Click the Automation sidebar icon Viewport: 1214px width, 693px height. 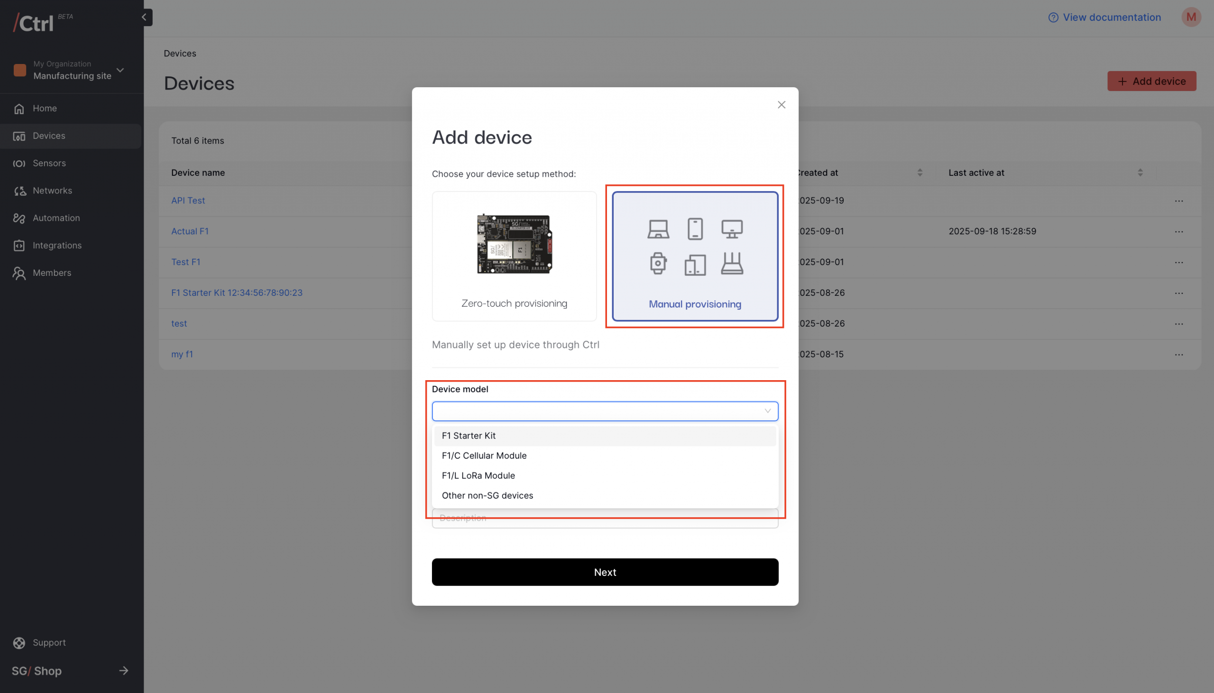point(19,218)
